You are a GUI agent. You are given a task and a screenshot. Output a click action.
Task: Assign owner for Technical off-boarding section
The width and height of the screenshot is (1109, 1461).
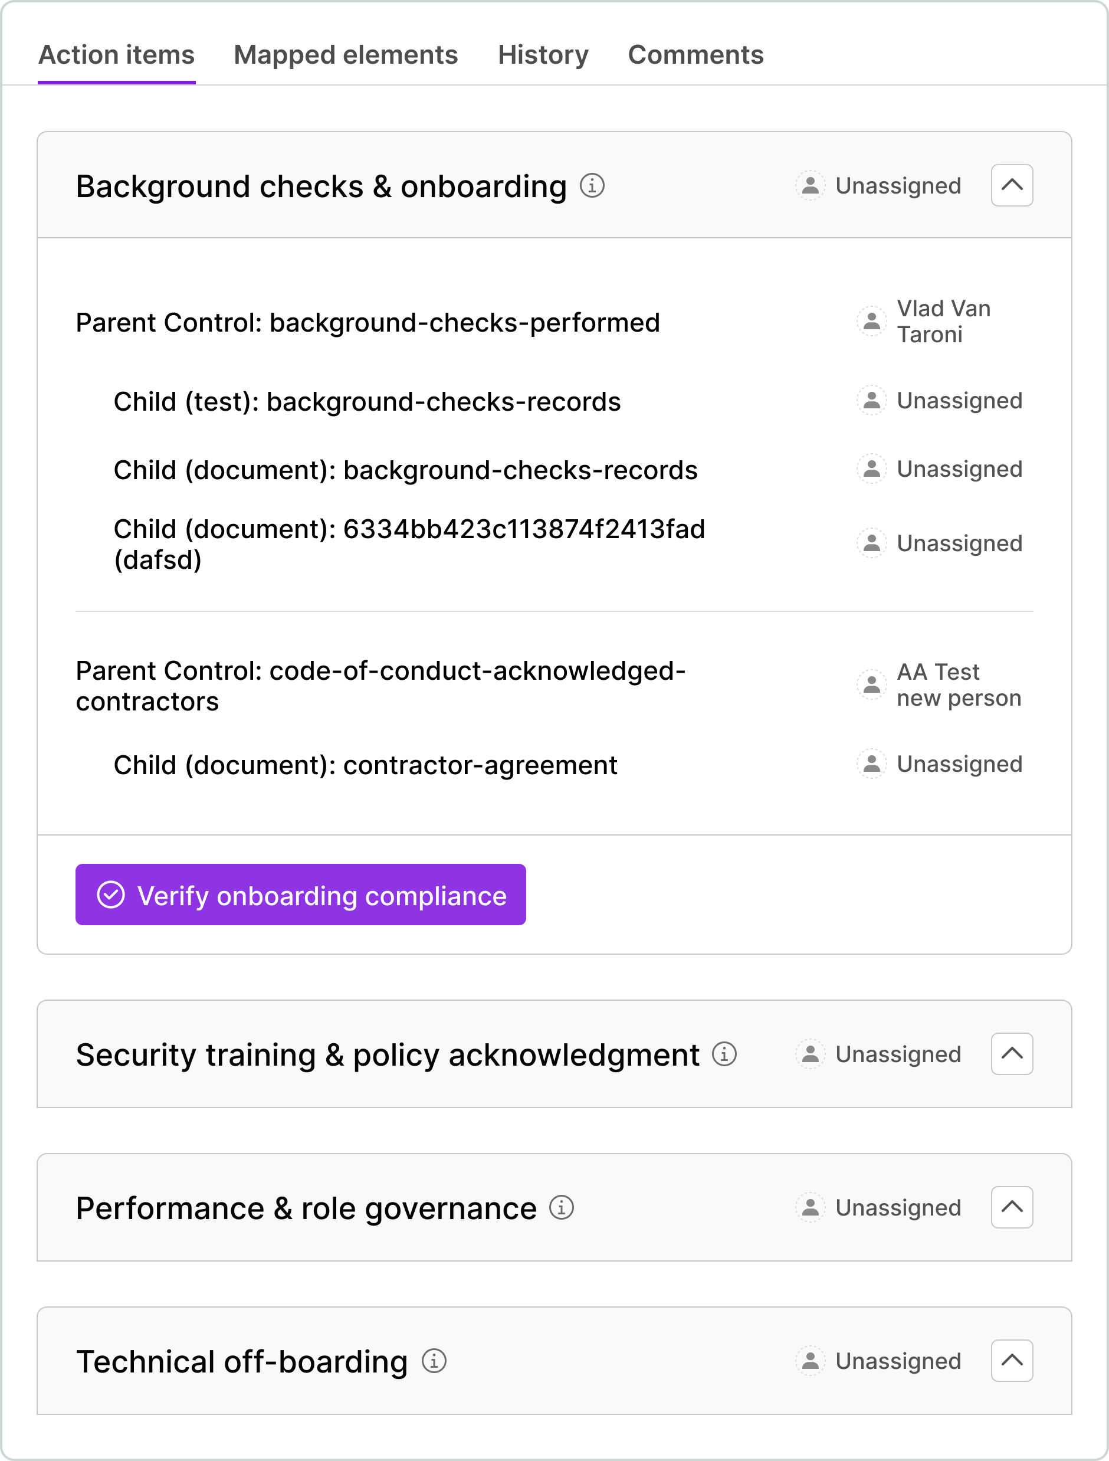point(878,1361)
